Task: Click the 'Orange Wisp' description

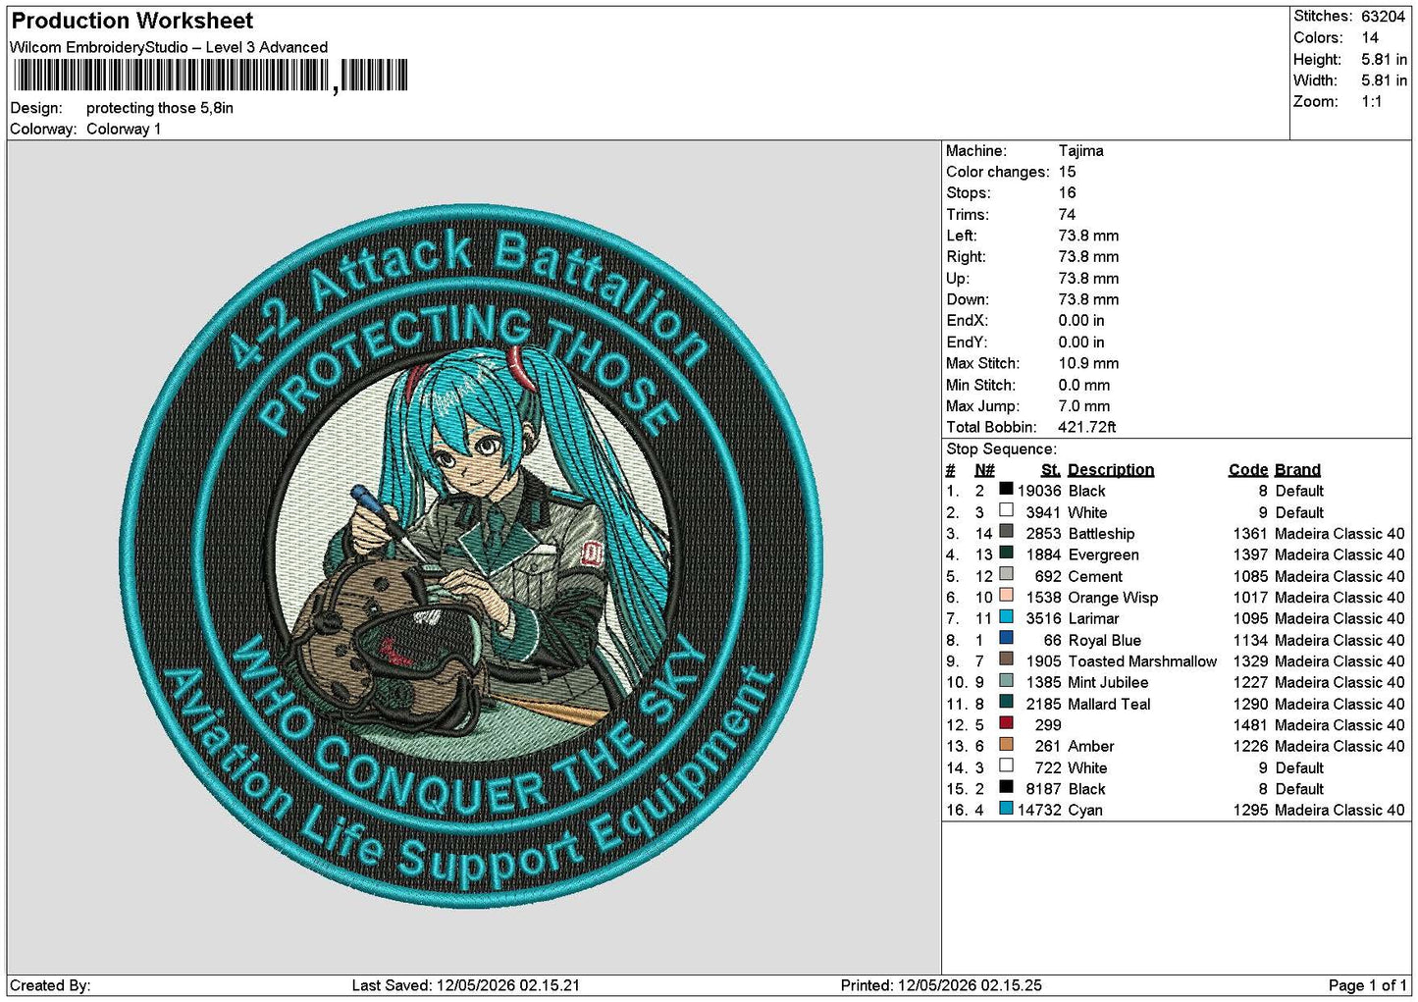Action: pos(1113,598)
